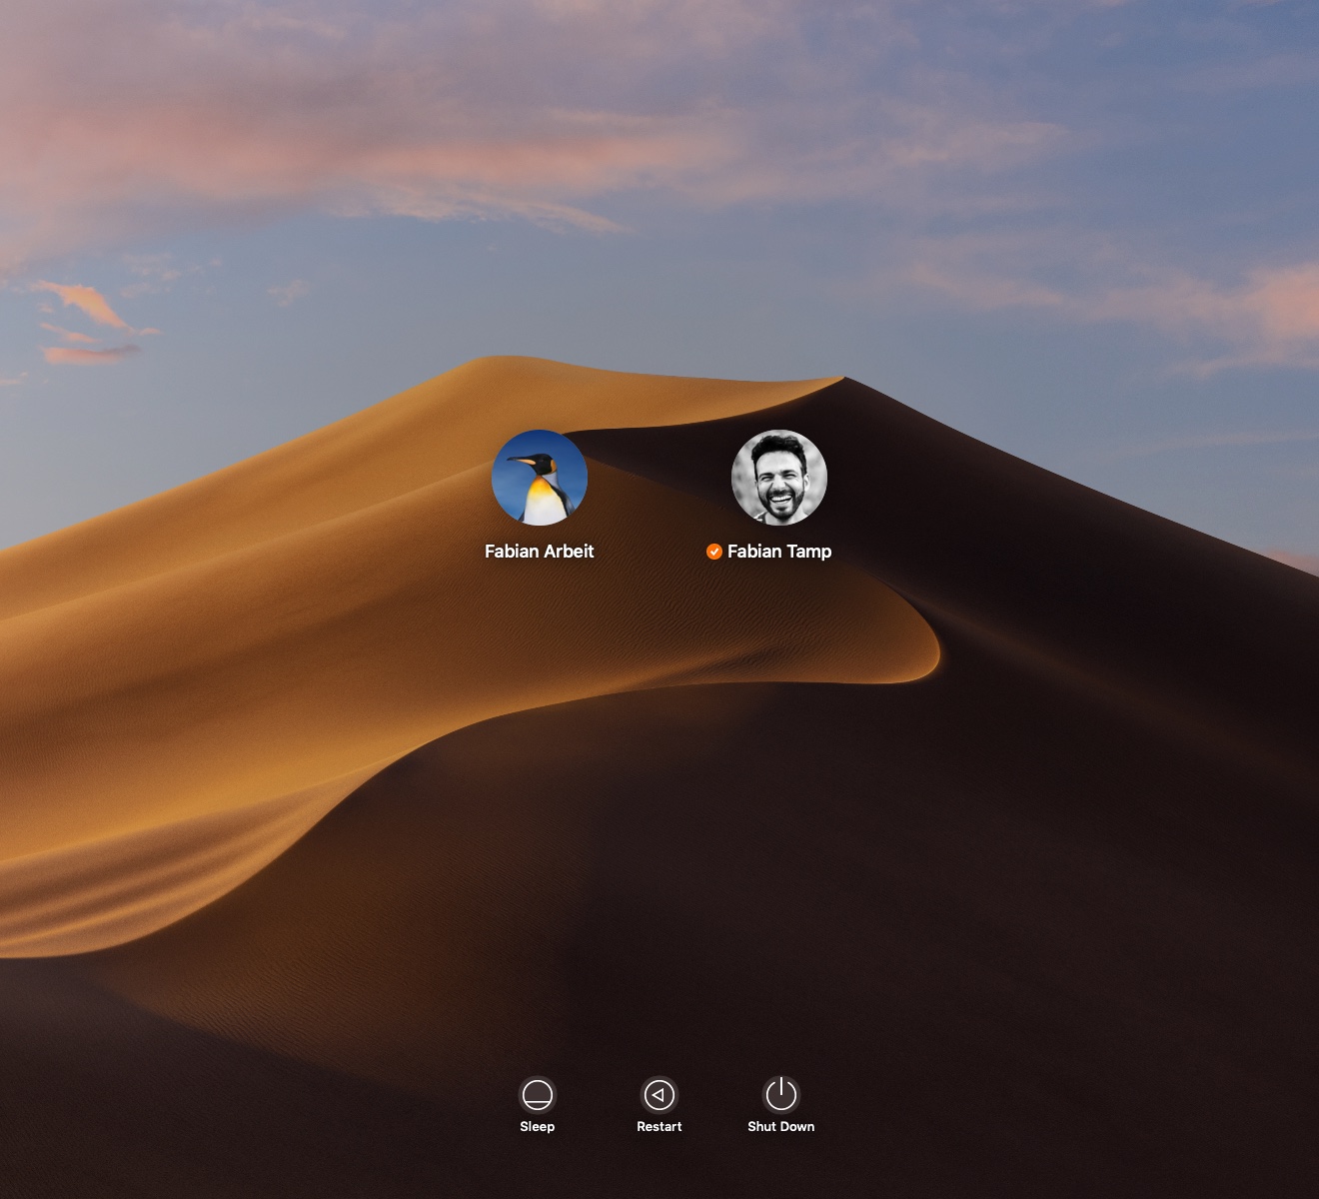
Task: Click the Fabian Tamp user name
Action: click(x=779, y=552)
